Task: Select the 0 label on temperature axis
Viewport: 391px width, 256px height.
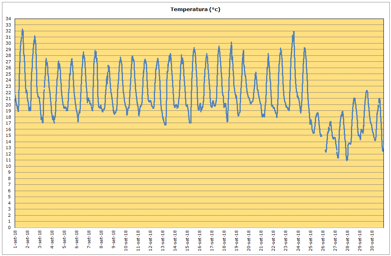Action: tap(10, 228)
